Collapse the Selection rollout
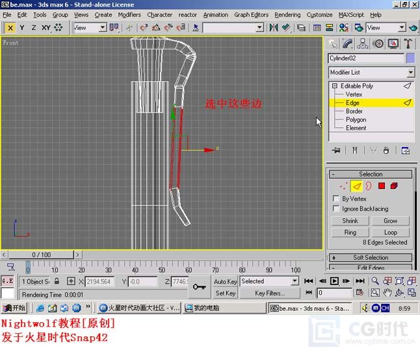Image resolution: width=420 pixels, height=350 pixels. tap(371, 174)
